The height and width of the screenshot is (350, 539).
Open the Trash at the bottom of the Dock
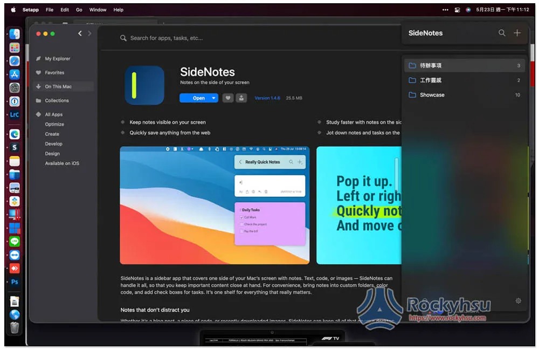click(14, 327)
